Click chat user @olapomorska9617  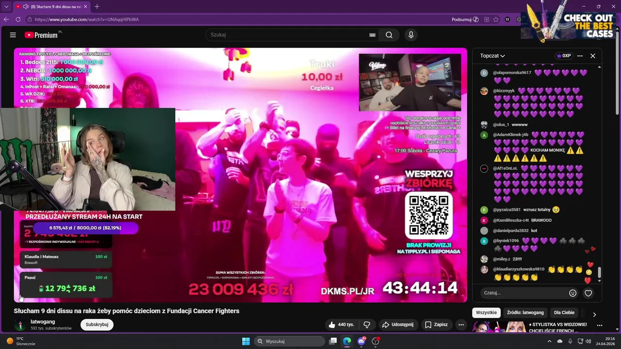point(512,73)
